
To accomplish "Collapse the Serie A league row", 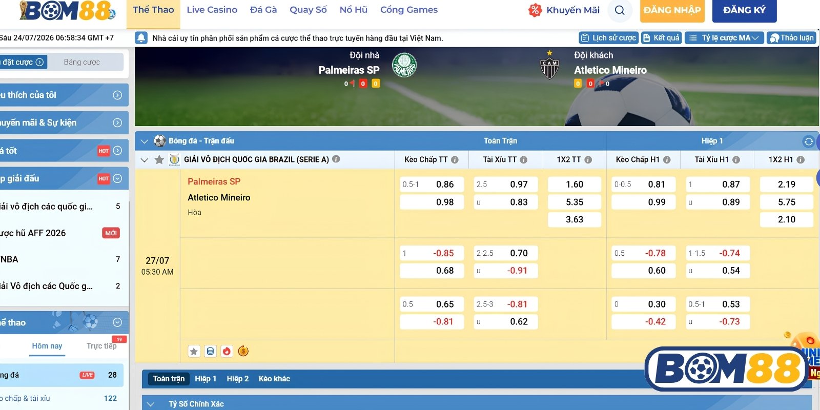I will tap(144, 160).
